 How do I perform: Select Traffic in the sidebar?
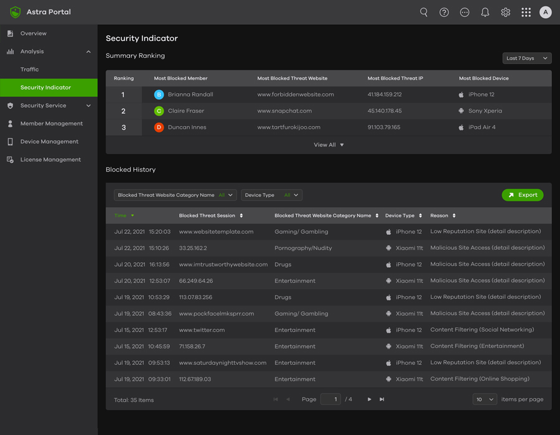point(29,70)
